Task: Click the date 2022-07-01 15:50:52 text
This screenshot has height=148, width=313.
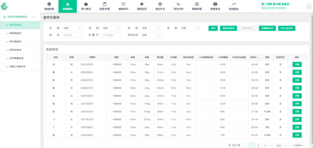Action: tap(274, 8)
